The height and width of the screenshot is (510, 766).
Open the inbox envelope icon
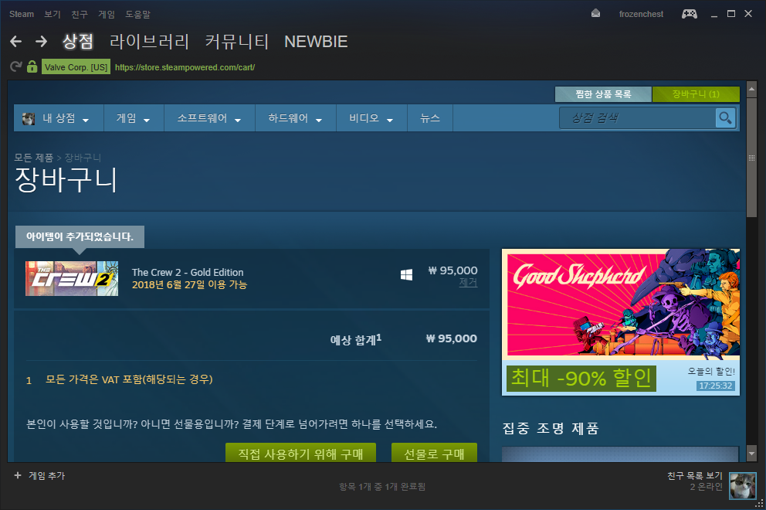click(595, 14)
